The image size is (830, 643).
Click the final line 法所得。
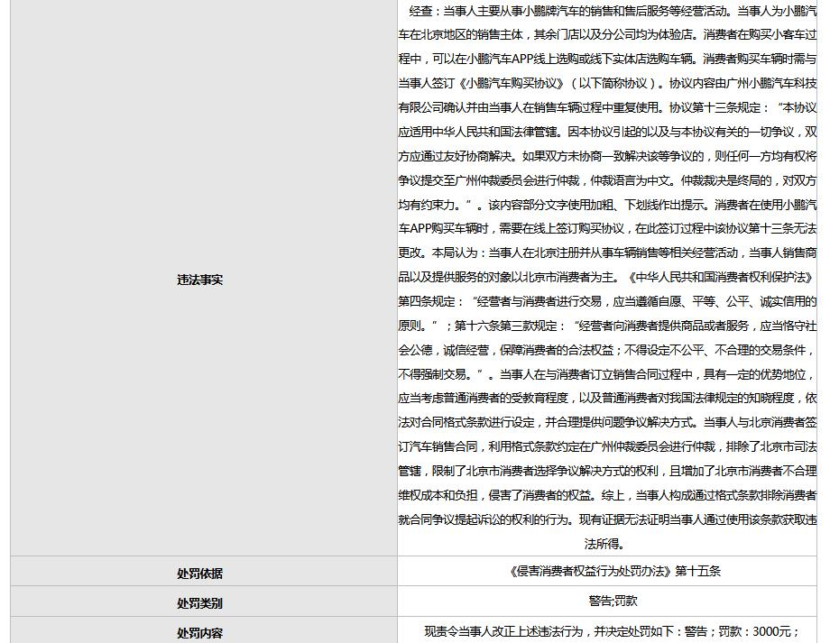pyautogui.click(x=605, y=544)
